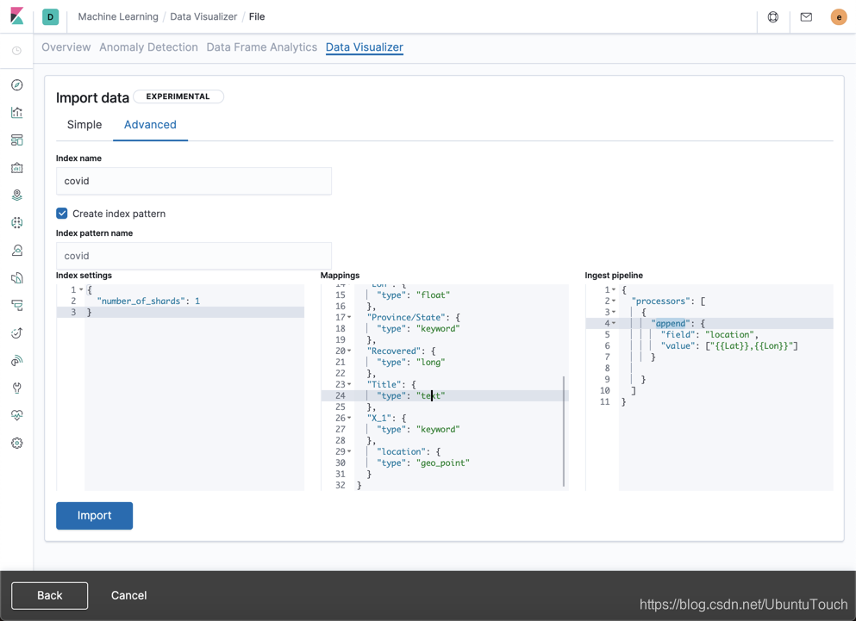Fold line 1 of the Ingest pipeline
This screenshot has width=856, height=621.
tap(614, 289)
